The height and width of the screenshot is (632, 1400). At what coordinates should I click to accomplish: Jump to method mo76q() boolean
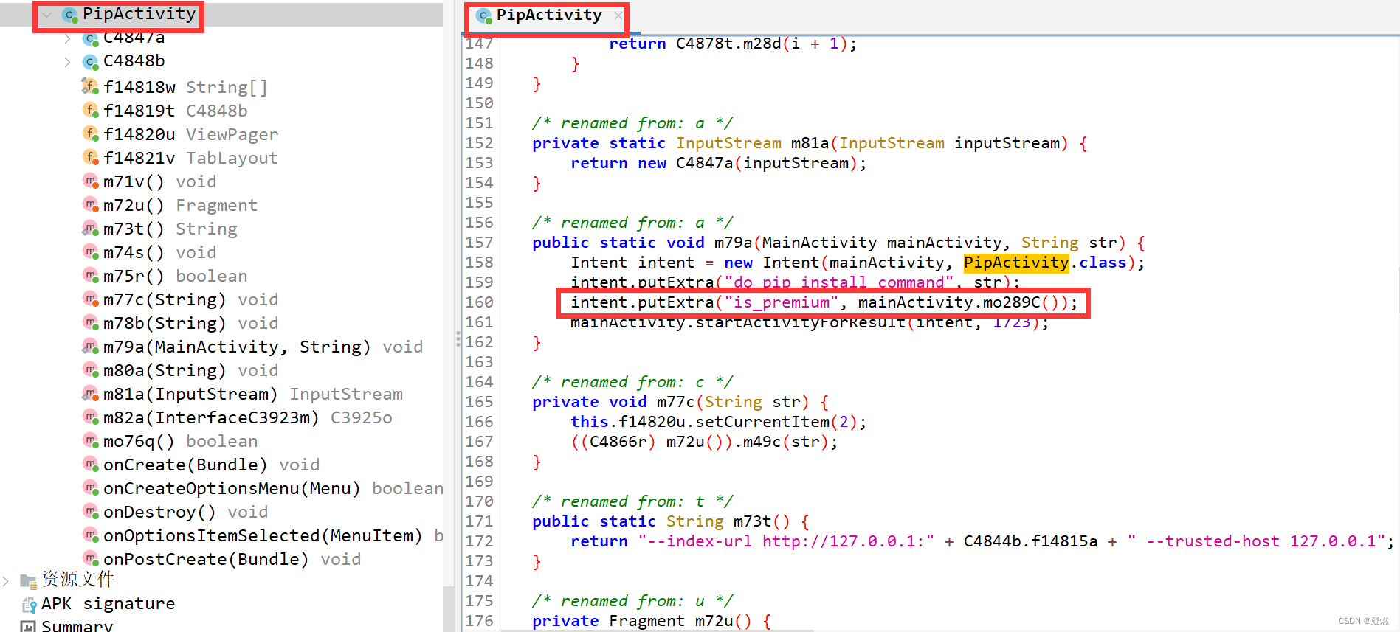click(x=180, y=441)
